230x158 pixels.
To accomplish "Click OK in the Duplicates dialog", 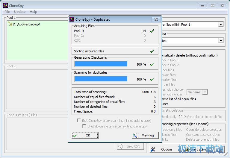I will (x=85, y=135).
